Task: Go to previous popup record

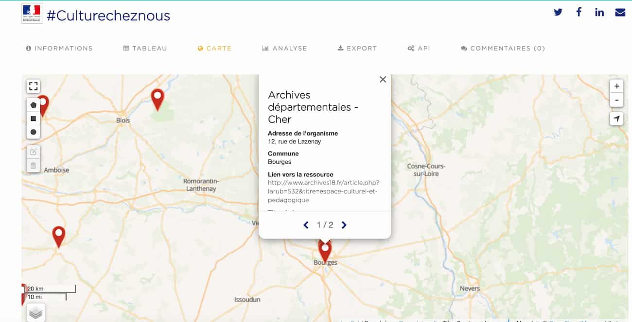Action: coord(306,225)
